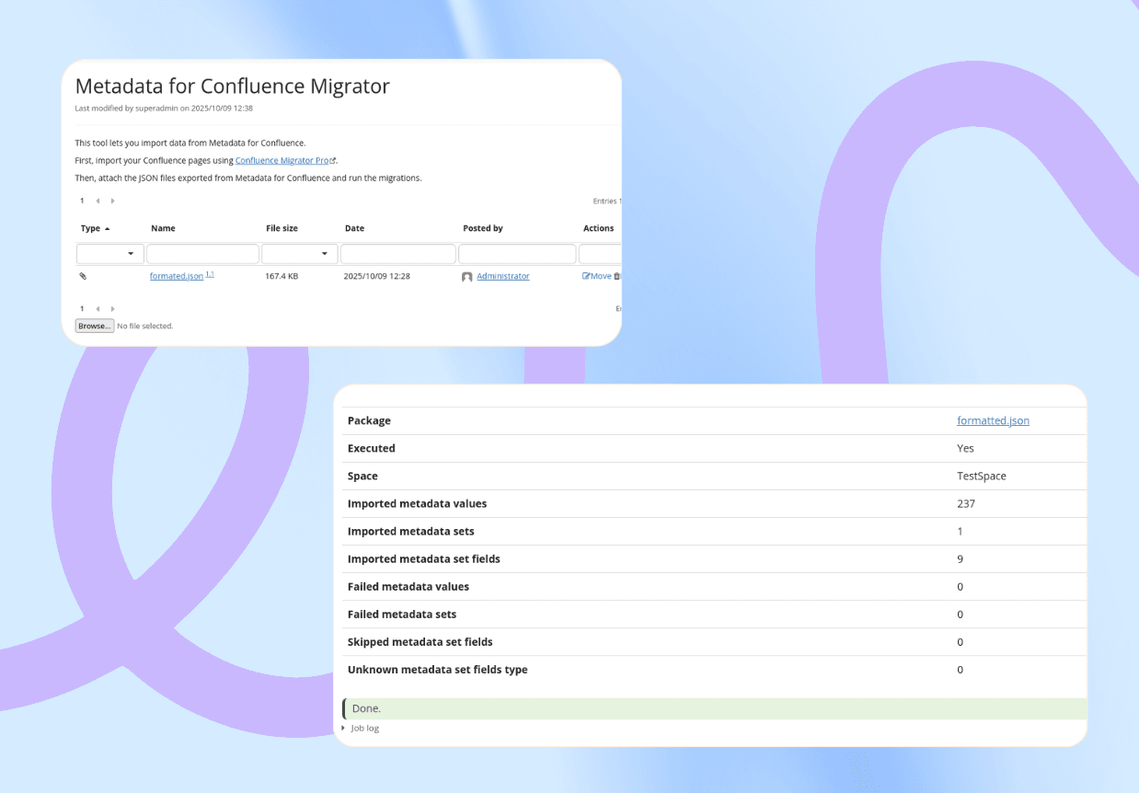Sort attachments by File size header
The height and width of the screenshot is (793, 1139).
[x=282, y=228]
